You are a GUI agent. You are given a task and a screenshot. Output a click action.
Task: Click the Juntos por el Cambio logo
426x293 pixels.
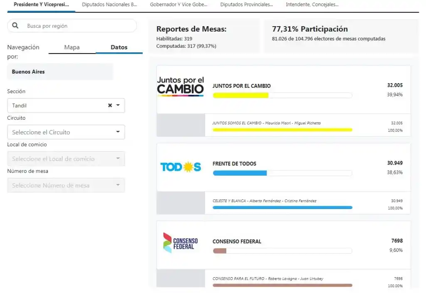(x=181, y=87)
